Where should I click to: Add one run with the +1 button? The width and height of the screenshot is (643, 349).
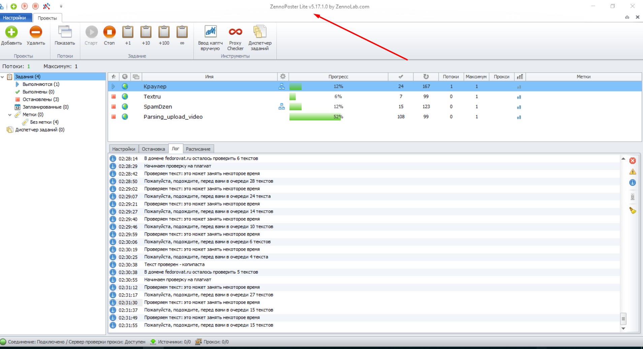(128, 36)
